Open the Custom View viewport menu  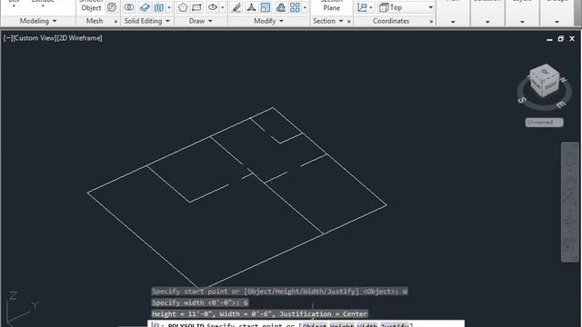[x=35, y=38]
